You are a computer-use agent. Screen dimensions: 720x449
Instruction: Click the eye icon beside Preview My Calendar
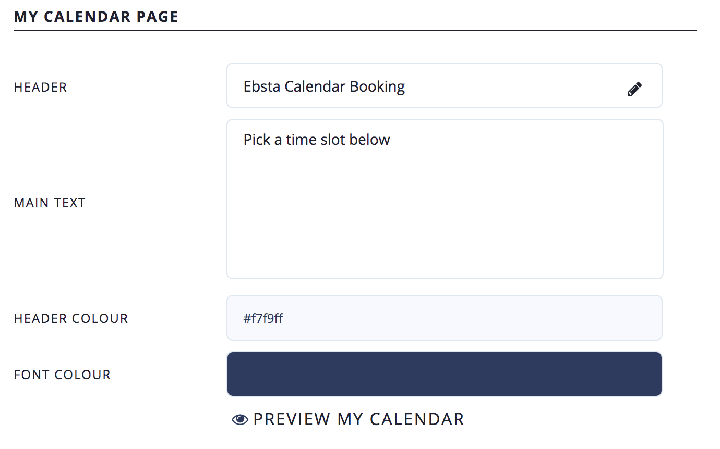point(239,420)
